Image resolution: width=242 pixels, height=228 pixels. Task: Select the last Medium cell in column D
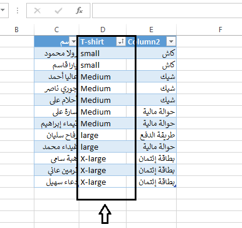click(x=103, y=123)
